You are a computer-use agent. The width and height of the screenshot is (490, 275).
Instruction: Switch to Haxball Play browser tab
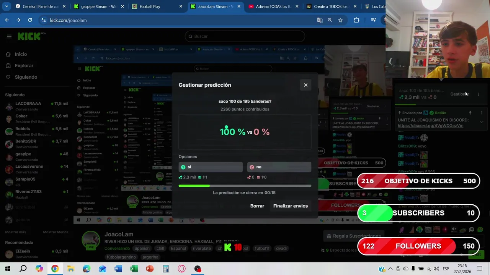tap(155, 6)
